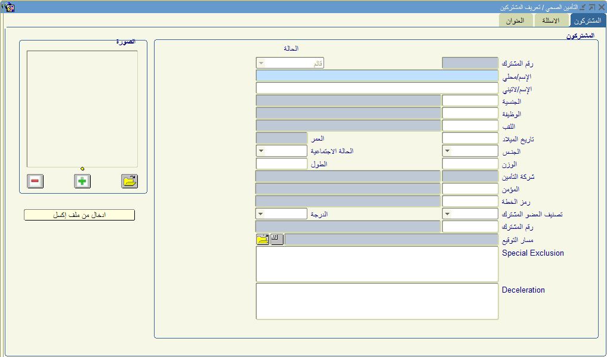The height and width of the screenshot is (357, 607).
Task: Open the الحالة status dropdown
Action: [x=261, y=63]
